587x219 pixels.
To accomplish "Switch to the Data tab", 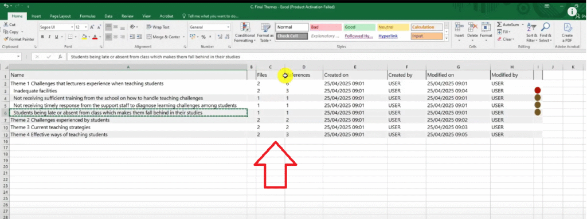I will click(108, 16).
